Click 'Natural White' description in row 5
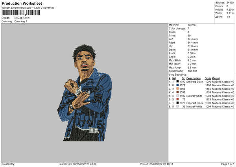Screen dimensions: 236x167 [194, 96]
